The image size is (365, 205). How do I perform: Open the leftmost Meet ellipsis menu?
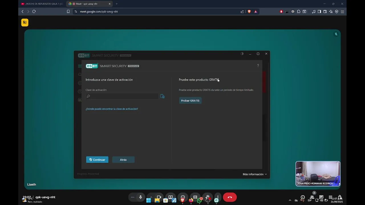click(133, 197)
